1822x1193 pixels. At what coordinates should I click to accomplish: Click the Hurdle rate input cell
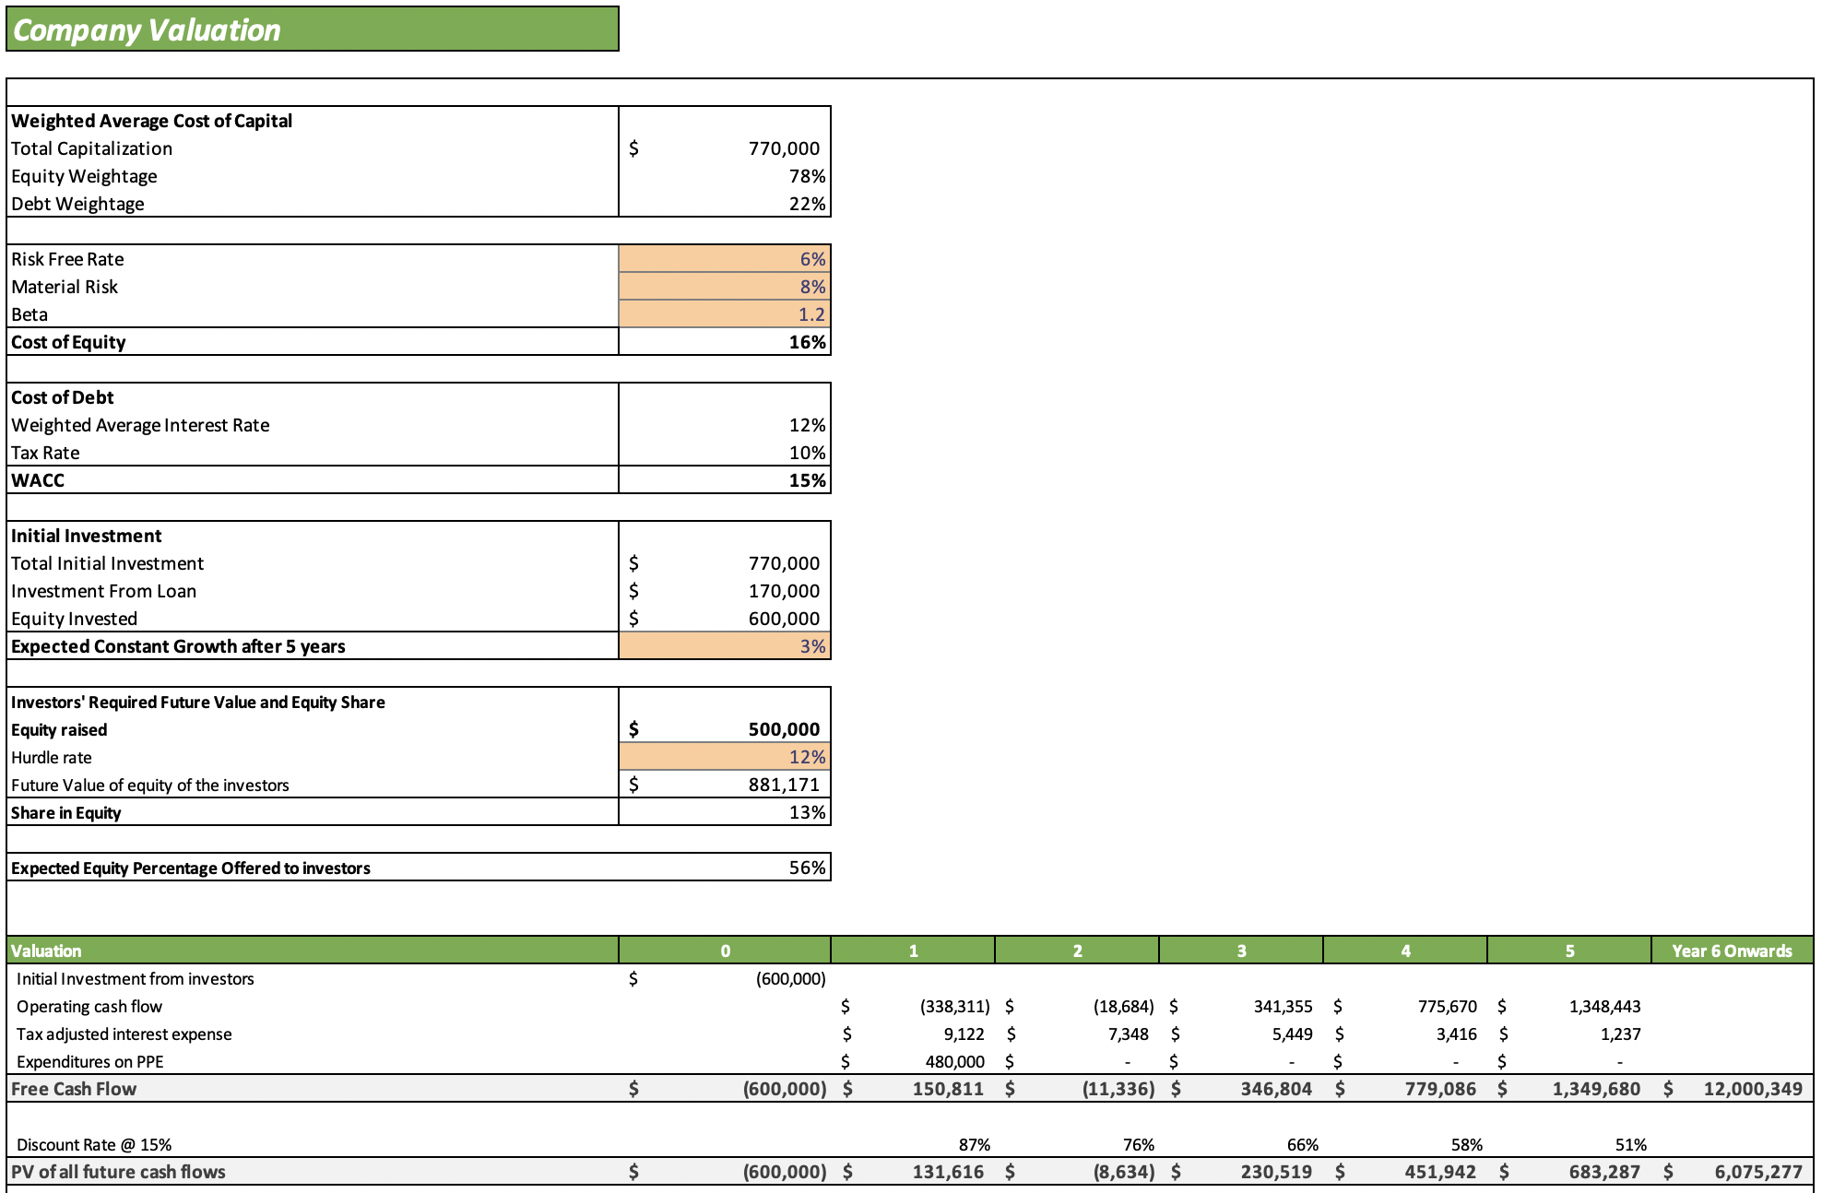click(x=726, y=756)
